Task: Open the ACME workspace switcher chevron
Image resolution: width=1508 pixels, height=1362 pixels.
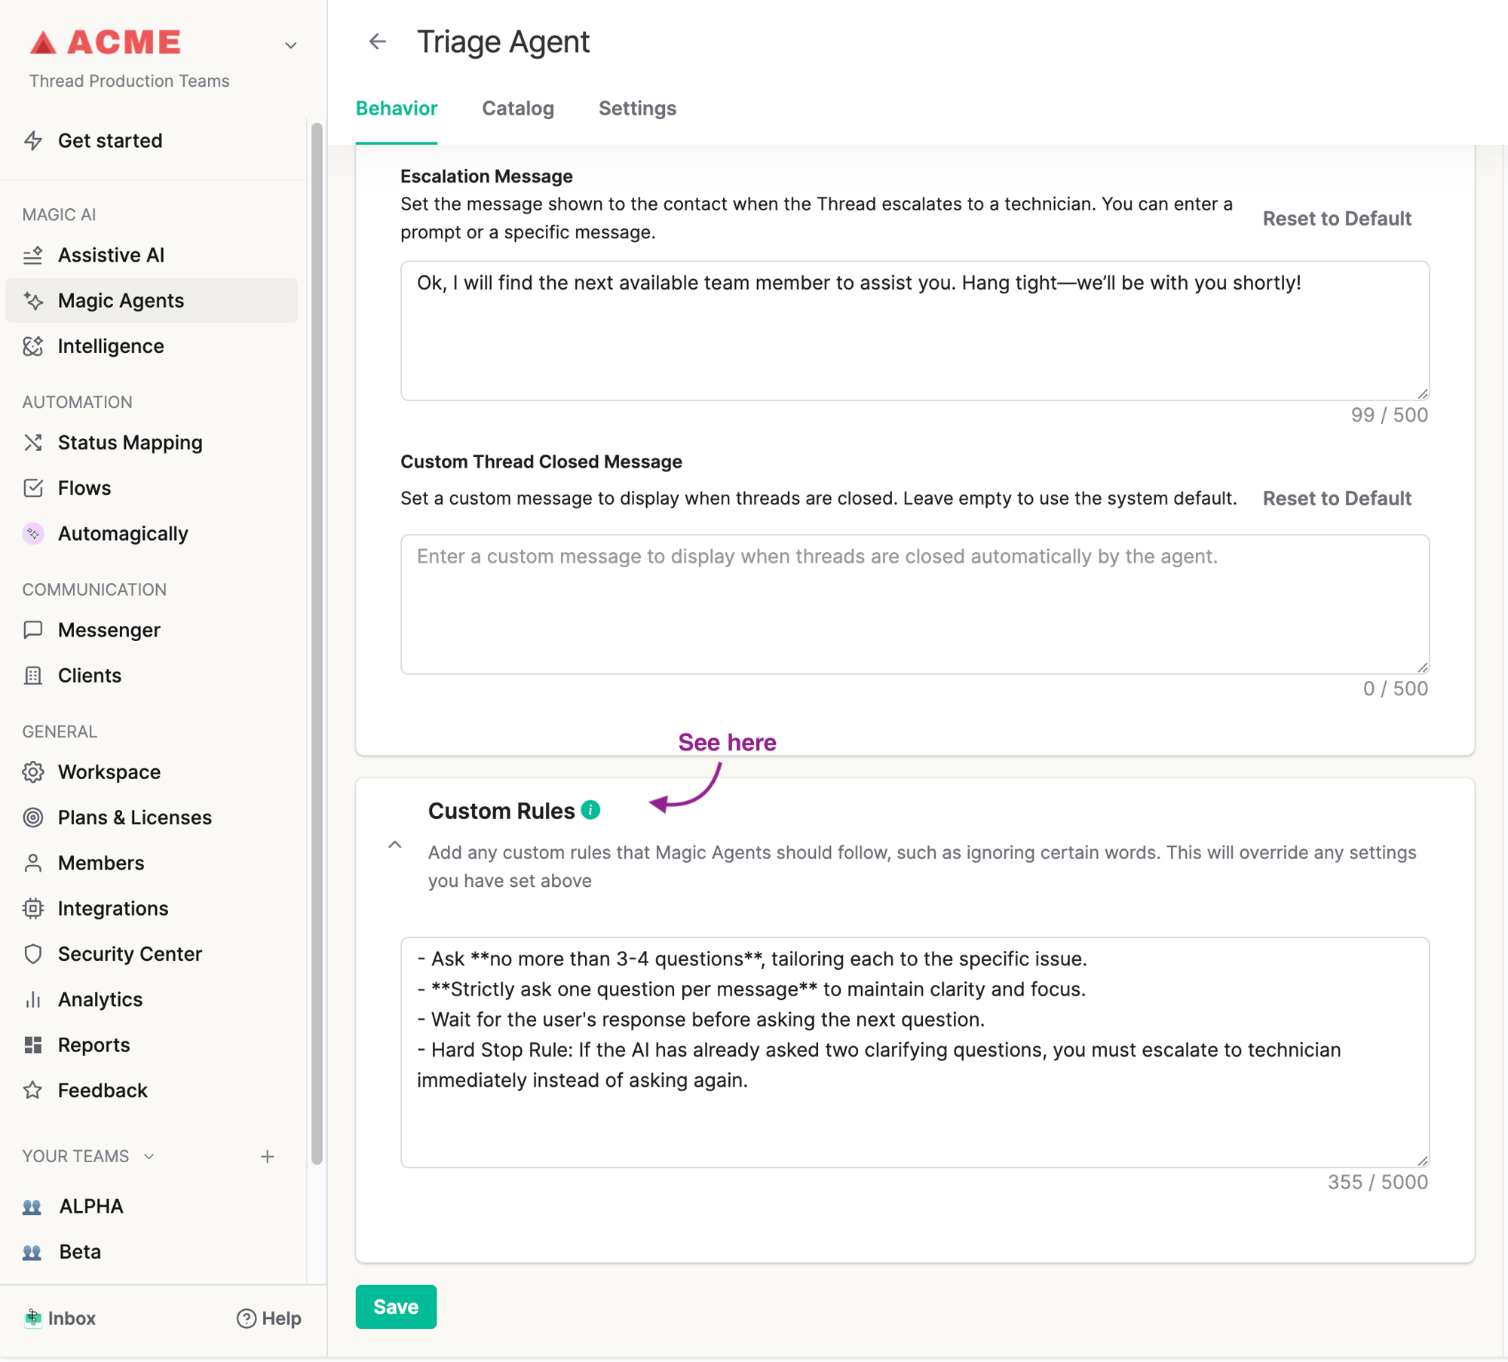Action: click(x=291, y=45)
